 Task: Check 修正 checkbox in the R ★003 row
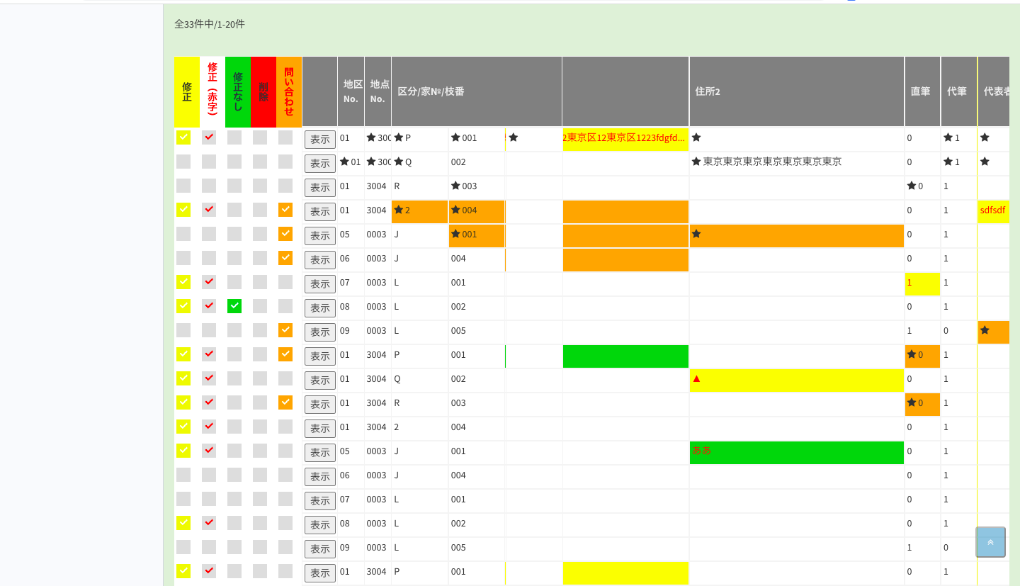[x=183, y=186]
